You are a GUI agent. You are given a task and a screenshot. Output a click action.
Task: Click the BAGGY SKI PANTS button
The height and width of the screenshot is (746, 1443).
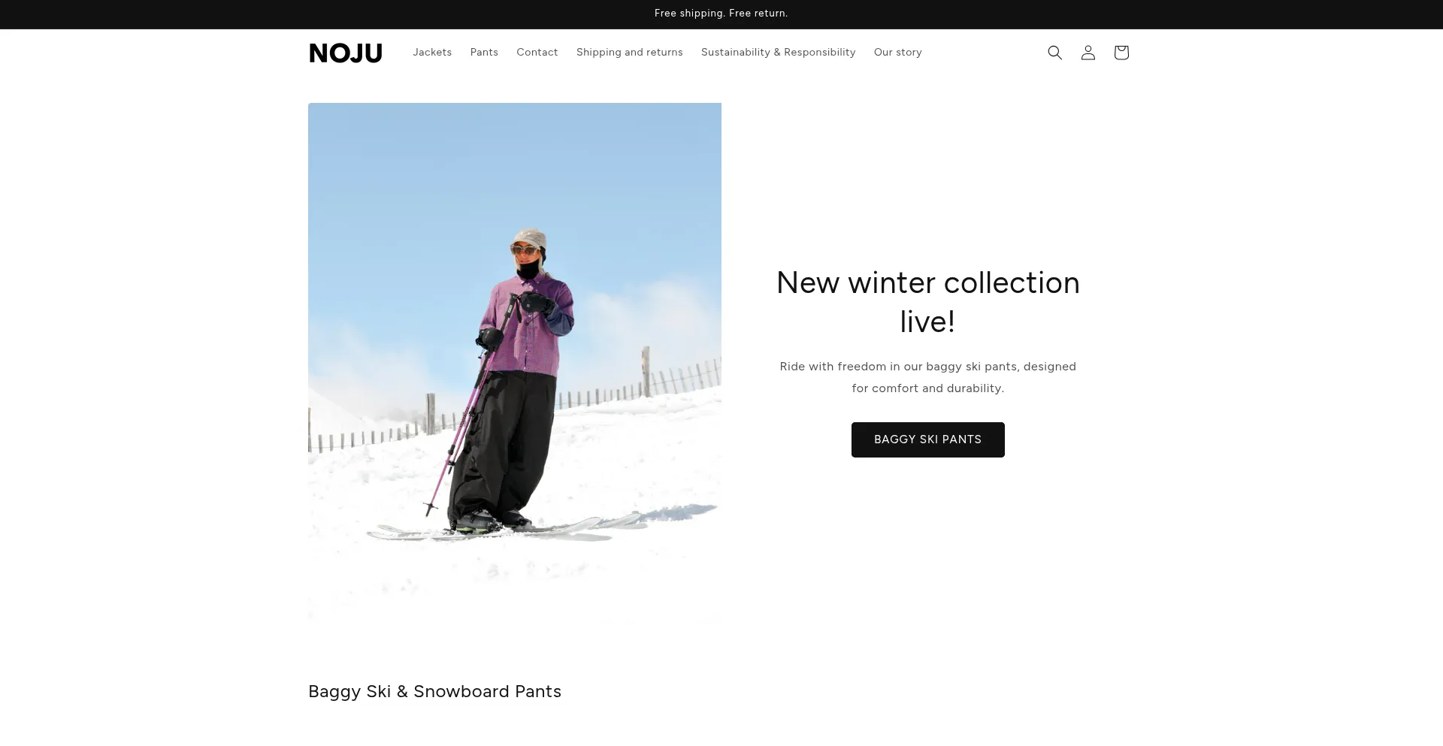pyautogui.click(x=927, y=439)
